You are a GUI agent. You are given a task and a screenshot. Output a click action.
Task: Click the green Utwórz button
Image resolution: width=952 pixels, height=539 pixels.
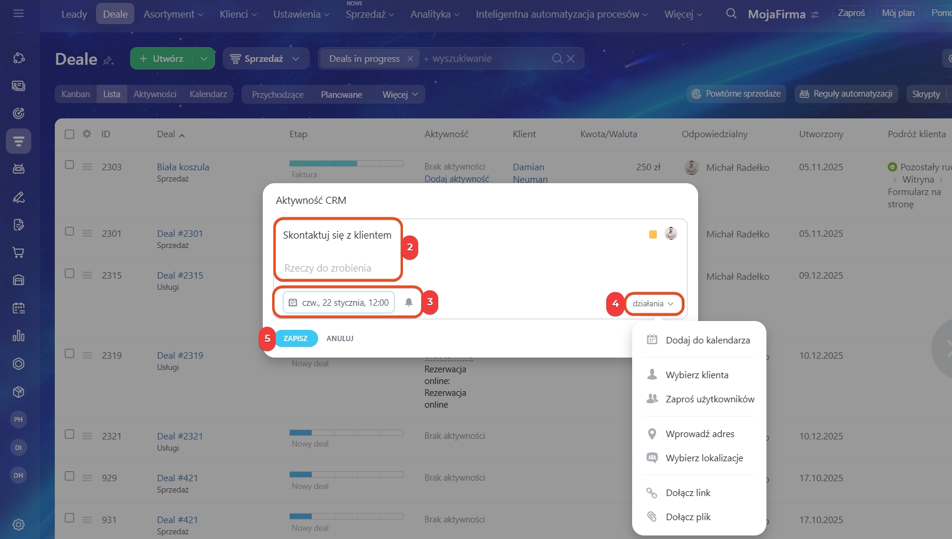pos(161,58)
